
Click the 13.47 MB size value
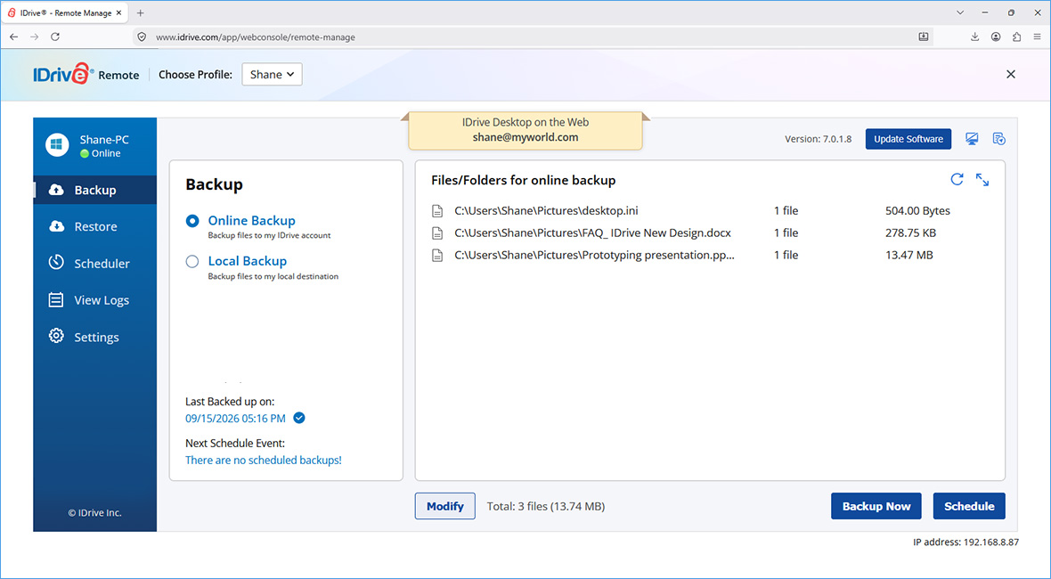[908, 255]
